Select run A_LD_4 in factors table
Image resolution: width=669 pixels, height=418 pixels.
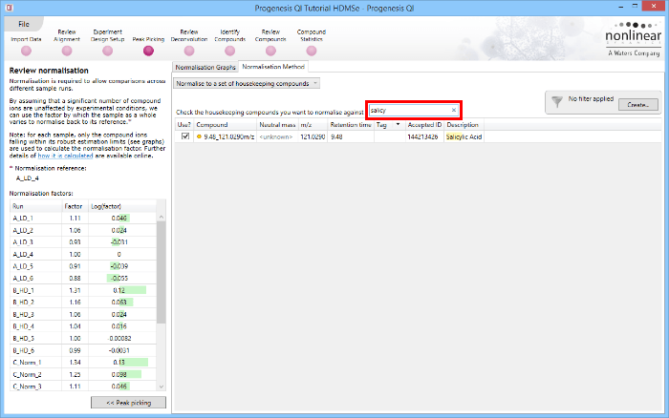tap(83, 254)
